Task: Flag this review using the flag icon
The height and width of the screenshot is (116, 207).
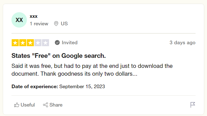Action: coord(192,105)
